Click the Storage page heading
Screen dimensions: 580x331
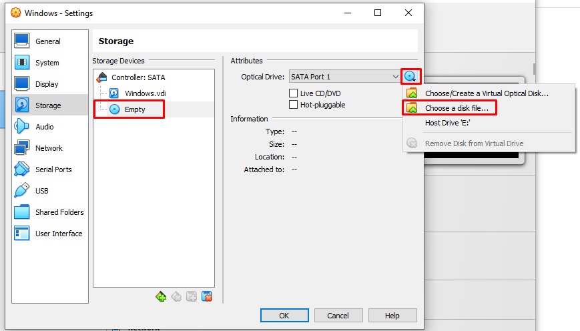tap(116, 41)
